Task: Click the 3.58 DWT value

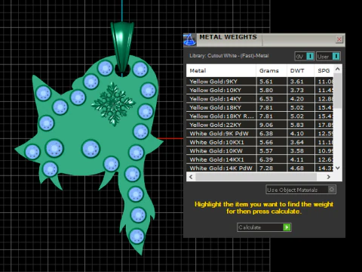Action: click(297, 151)
